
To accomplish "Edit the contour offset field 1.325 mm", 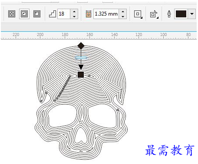I will pyautogui.click(x=106, y=14).
